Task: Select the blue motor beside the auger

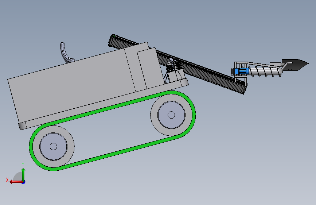Action: (241, 71)
